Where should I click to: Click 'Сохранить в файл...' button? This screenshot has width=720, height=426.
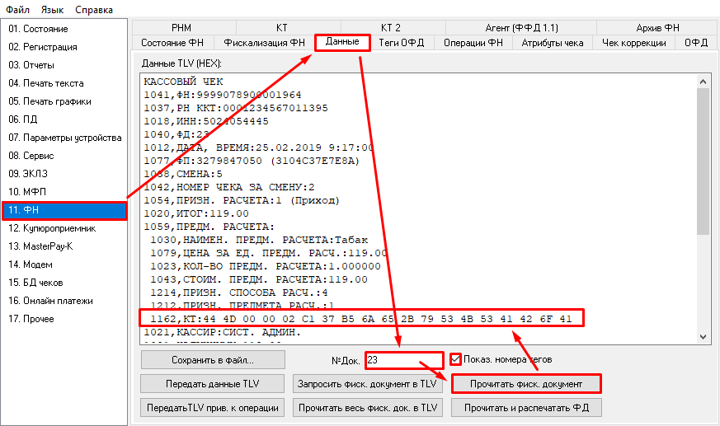point(213,360)
